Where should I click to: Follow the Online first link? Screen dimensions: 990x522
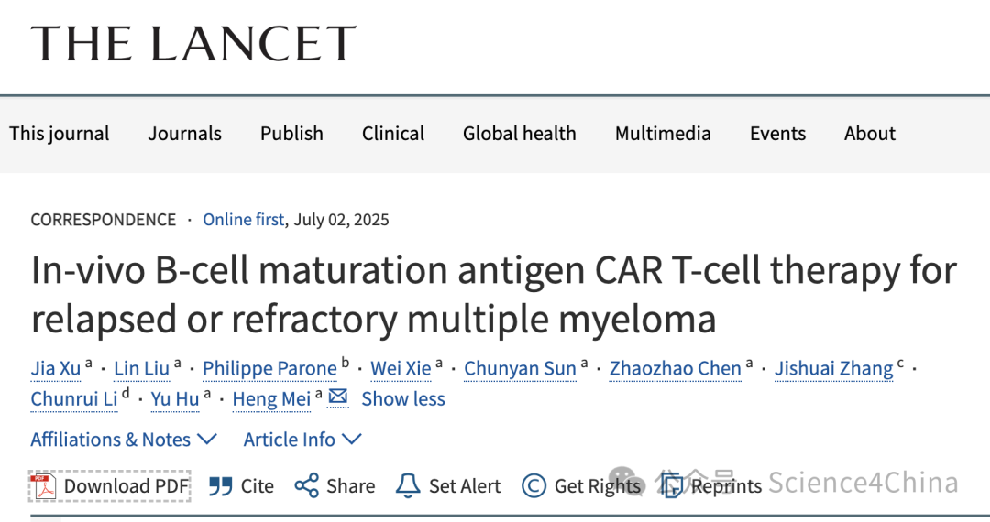243,220
